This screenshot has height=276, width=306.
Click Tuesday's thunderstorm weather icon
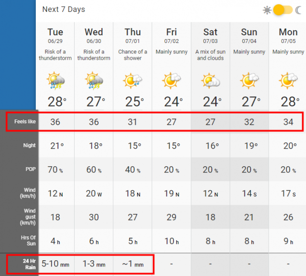click(55, 81)
